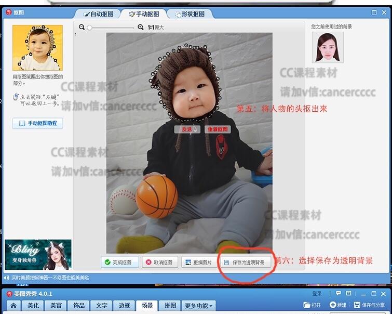Maximize the 抠图 dialog window

click(374, 12)
